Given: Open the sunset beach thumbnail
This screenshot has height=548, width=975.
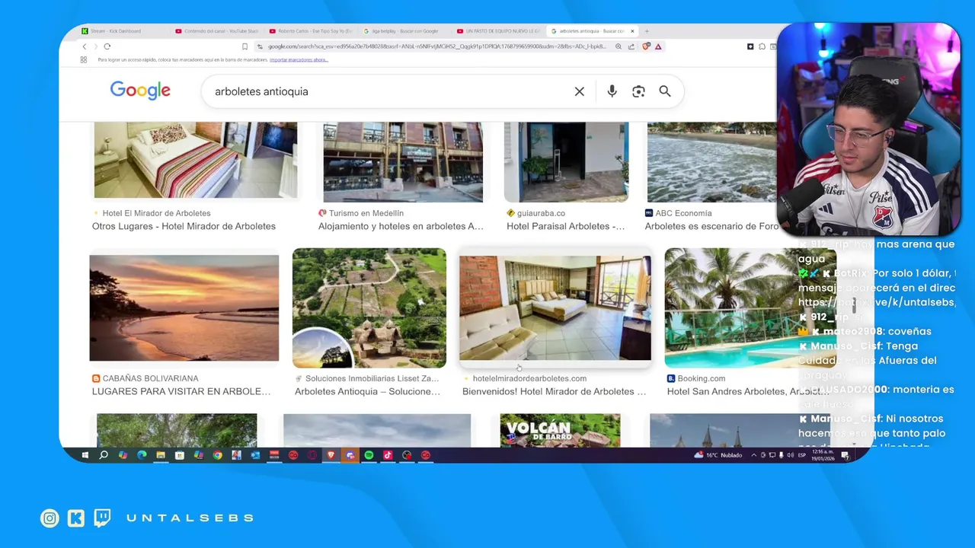Looking at the screenshot, I should coord(184,307).
